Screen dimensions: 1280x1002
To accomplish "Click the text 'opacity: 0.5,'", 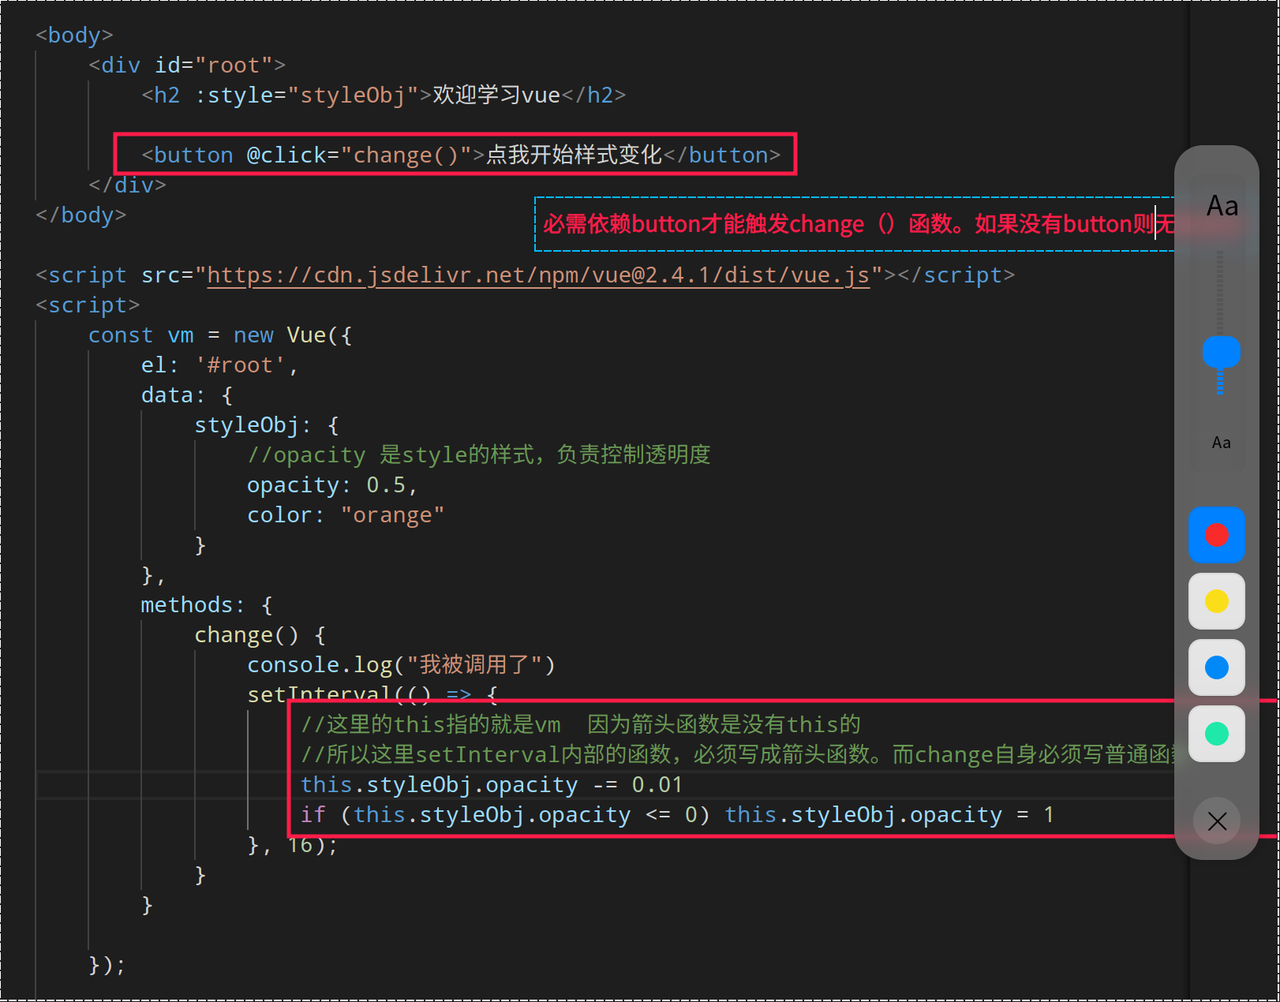I will click(x=331, y=485).
